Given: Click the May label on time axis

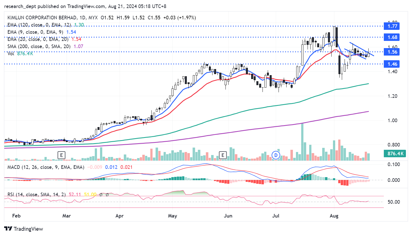Looking at the screenshot, I should pos(172,216).
